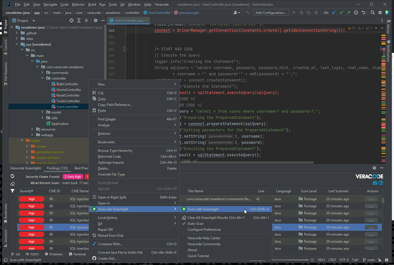
Task: Click the Expand All icon in Project panel
Action: pyautogui.click(x=79, y=20)
